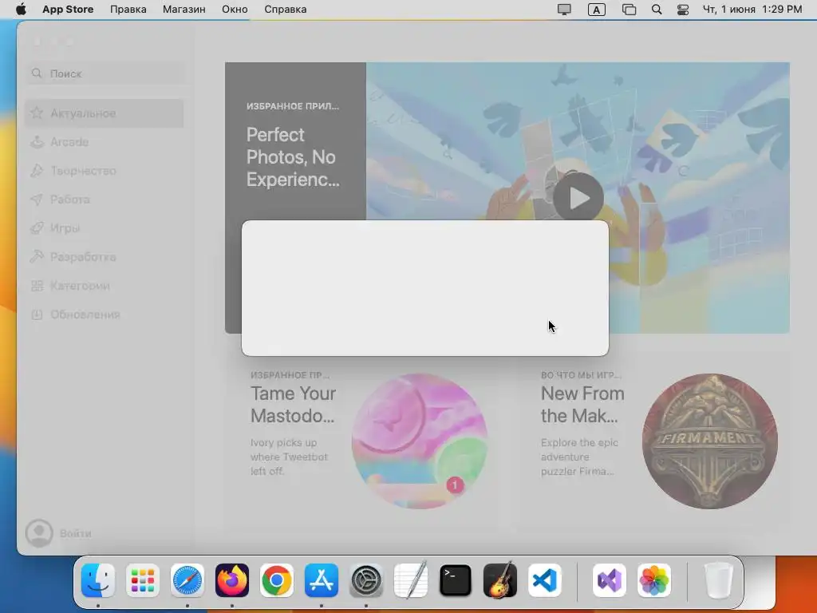This screenshot has height=613, width=817.
Task: Launch Visual Studio from the Dock
Action: pyautogui.click(x=609, y=580)
